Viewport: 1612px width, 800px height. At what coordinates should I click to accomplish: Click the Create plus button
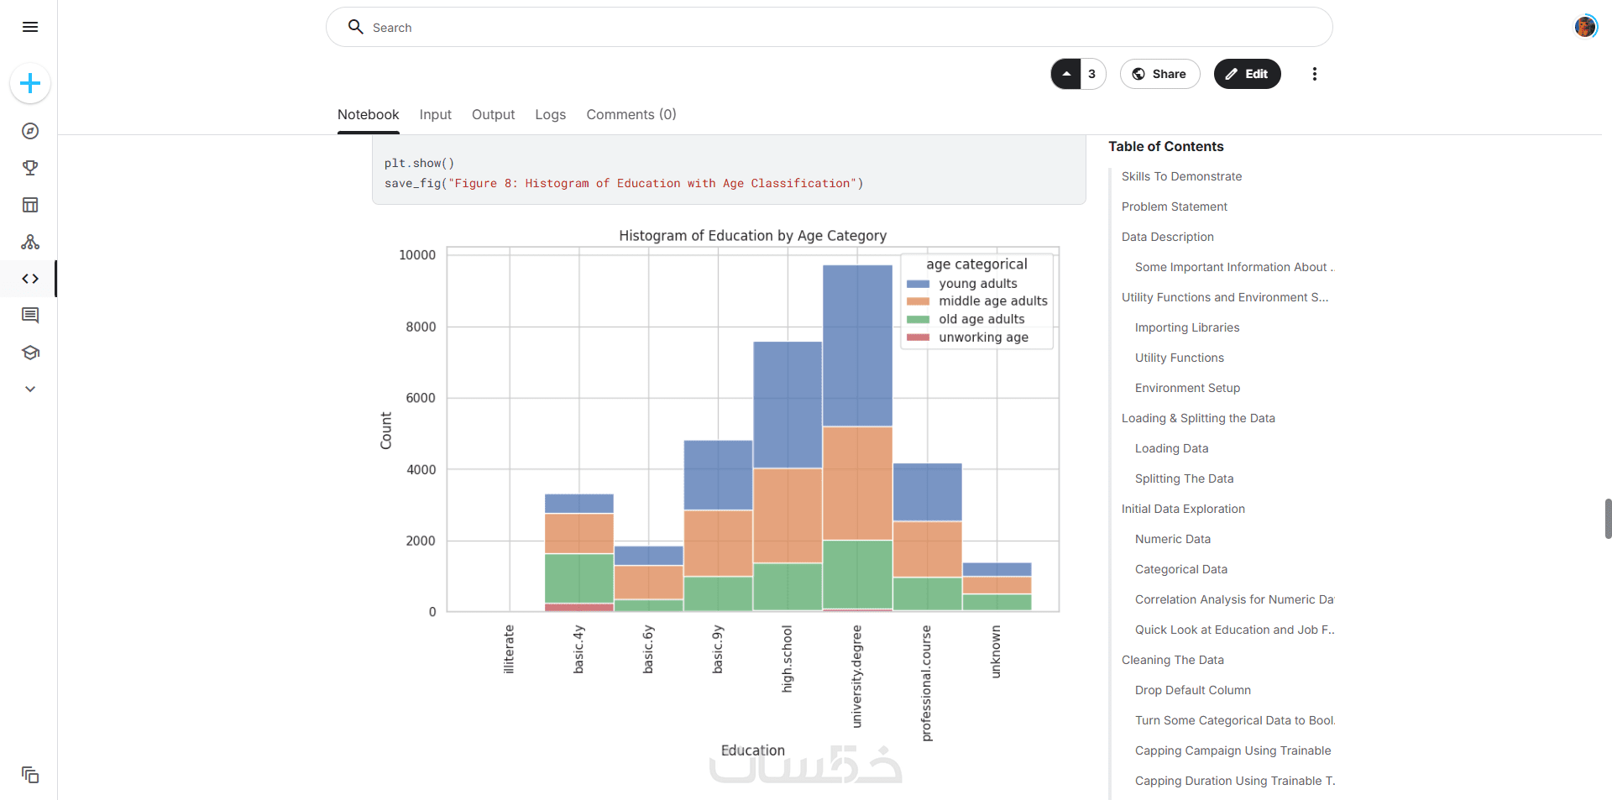coord(30,83)
